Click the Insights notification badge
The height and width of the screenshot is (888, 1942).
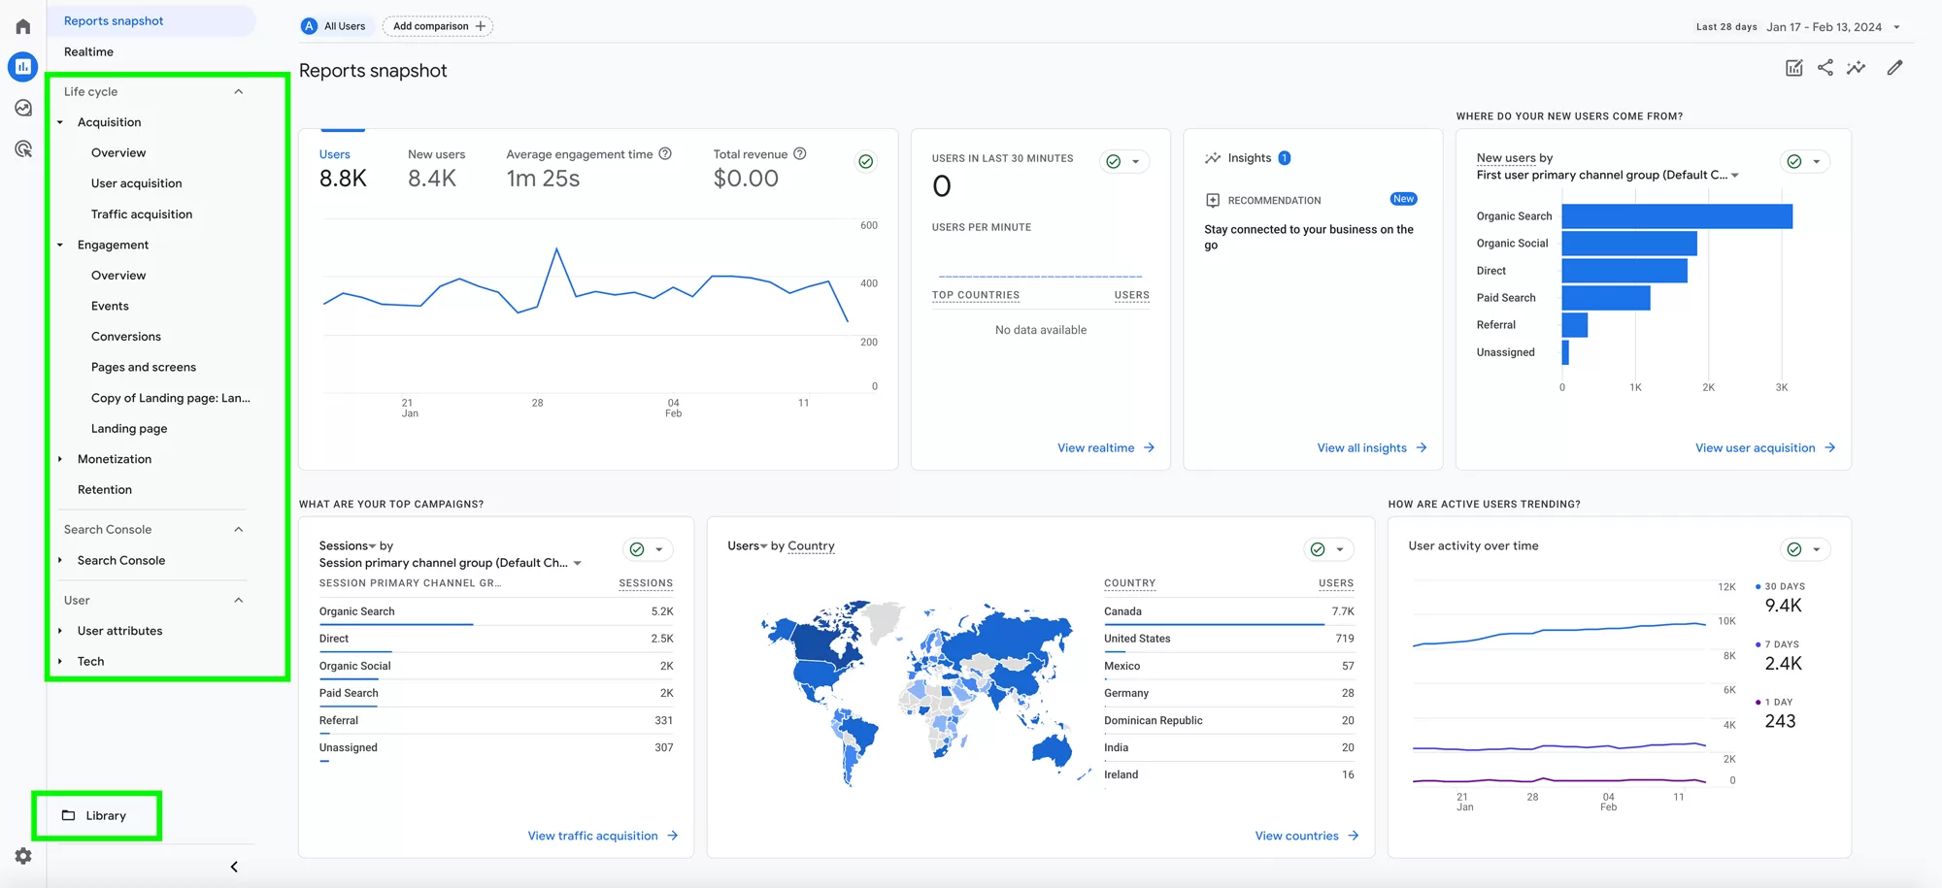click(x=1284, y=158)
